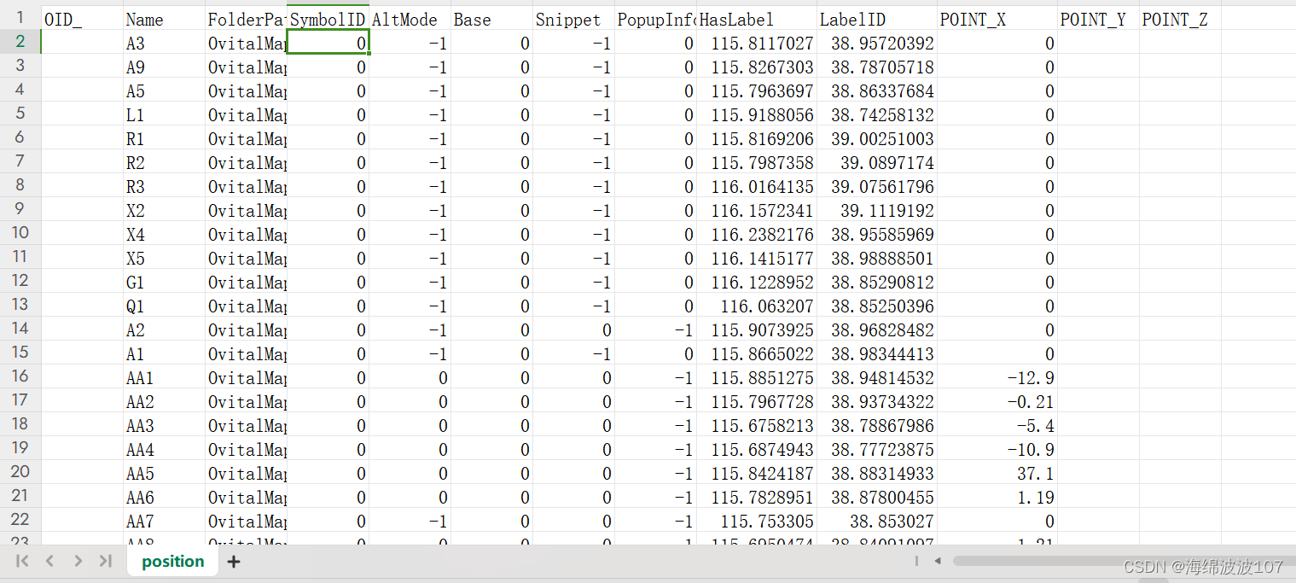Select row header number 22
The height and width of the screenshot is (583, 1296).
(x=20, y=520)
